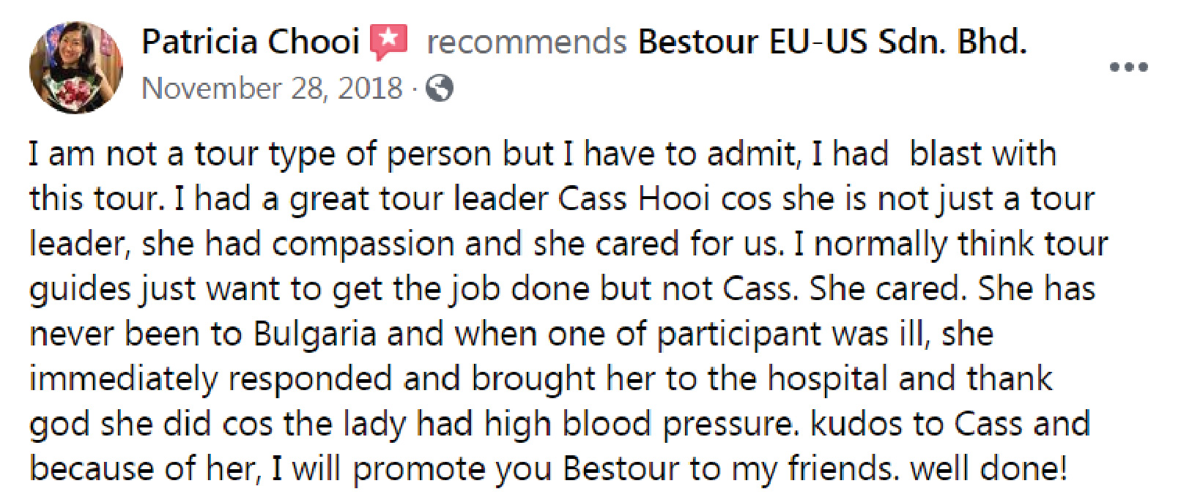Click the red star recommendation badge
This screenshot has height=497, width=1181.
tap(388, 42)
